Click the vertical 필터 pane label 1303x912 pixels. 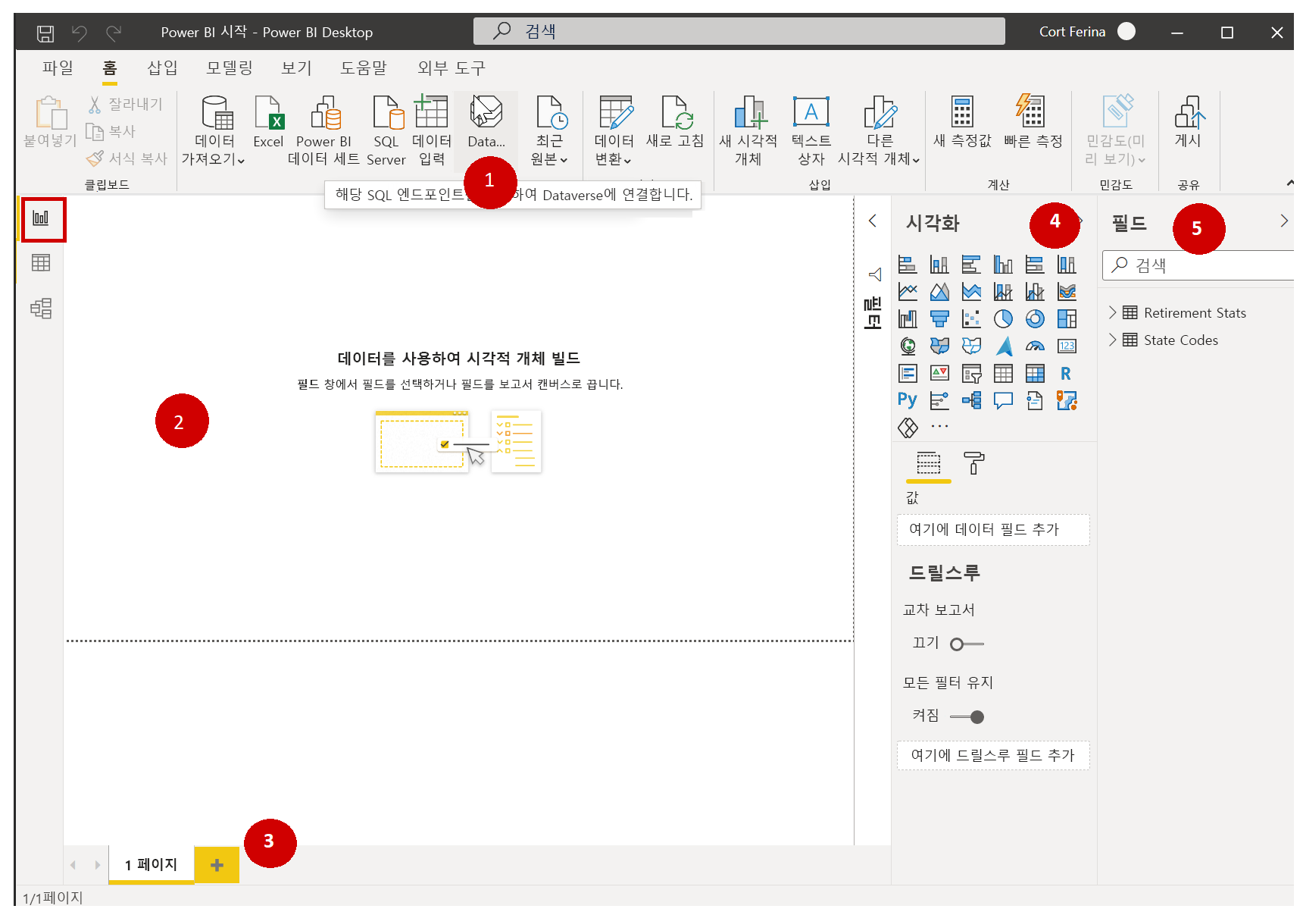pyautogui.click(x=873, y=312)
